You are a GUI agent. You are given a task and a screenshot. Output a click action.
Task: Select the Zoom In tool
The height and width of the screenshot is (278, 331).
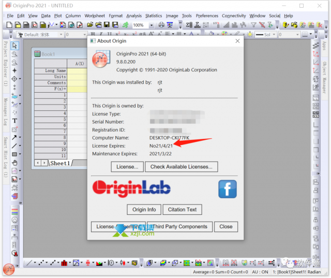[14, 54]
